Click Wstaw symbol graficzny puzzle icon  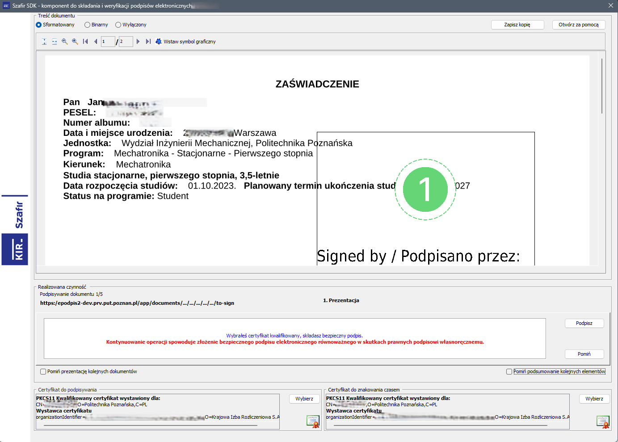tap(159, 42)
